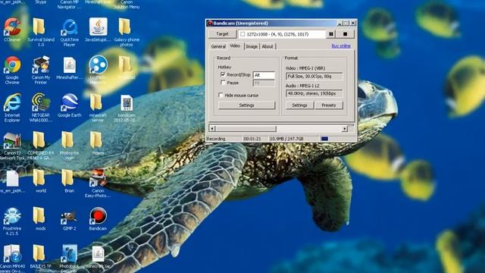Viewport: 485px width, 273px height.
Task: Click the scrollbar left arrow in Bandicam
Action: (212, 128)
